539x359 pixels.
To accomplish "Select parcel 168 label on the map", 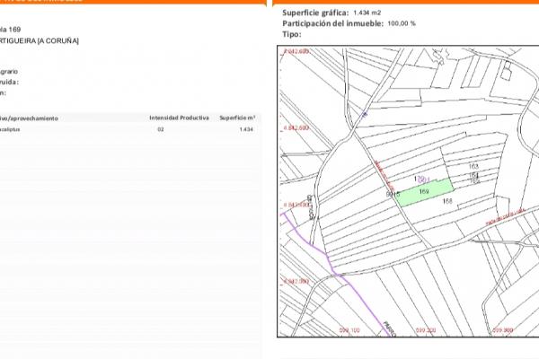I will click(x=447, y=202).
